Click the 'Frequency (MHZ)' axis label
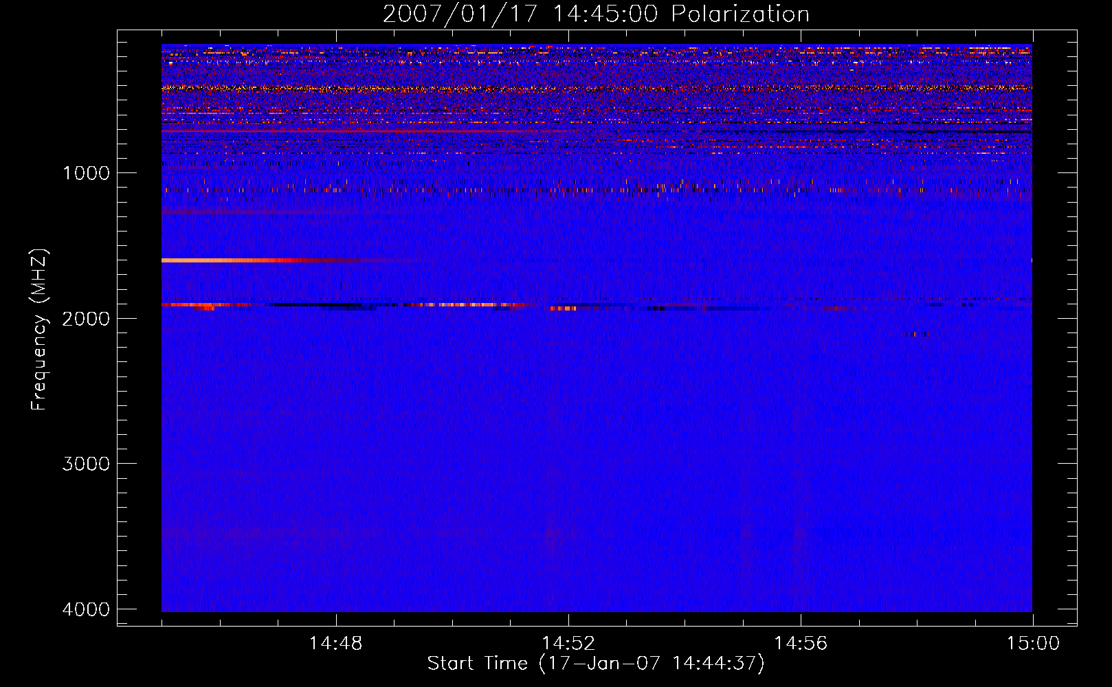 click(x=39, y=329)
